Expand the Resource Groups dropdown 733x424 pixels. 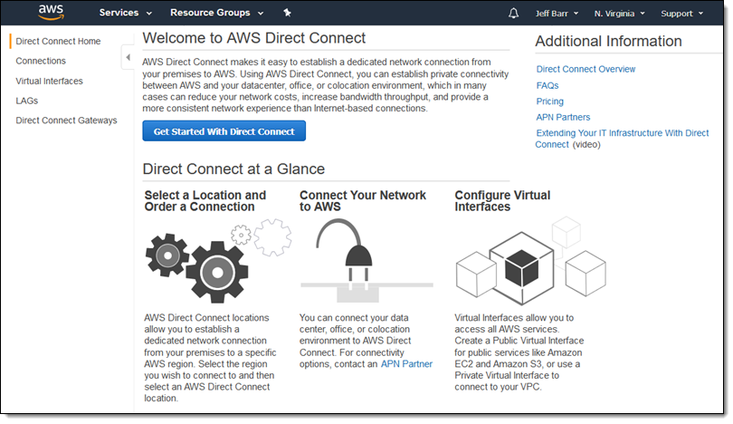(x=216, y=14)
